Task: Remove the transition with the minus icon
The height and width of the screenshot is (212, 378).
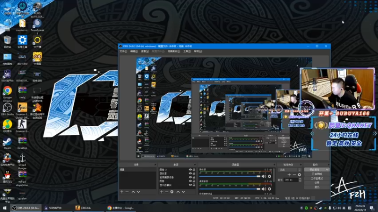Action: (x=294, y=175)
